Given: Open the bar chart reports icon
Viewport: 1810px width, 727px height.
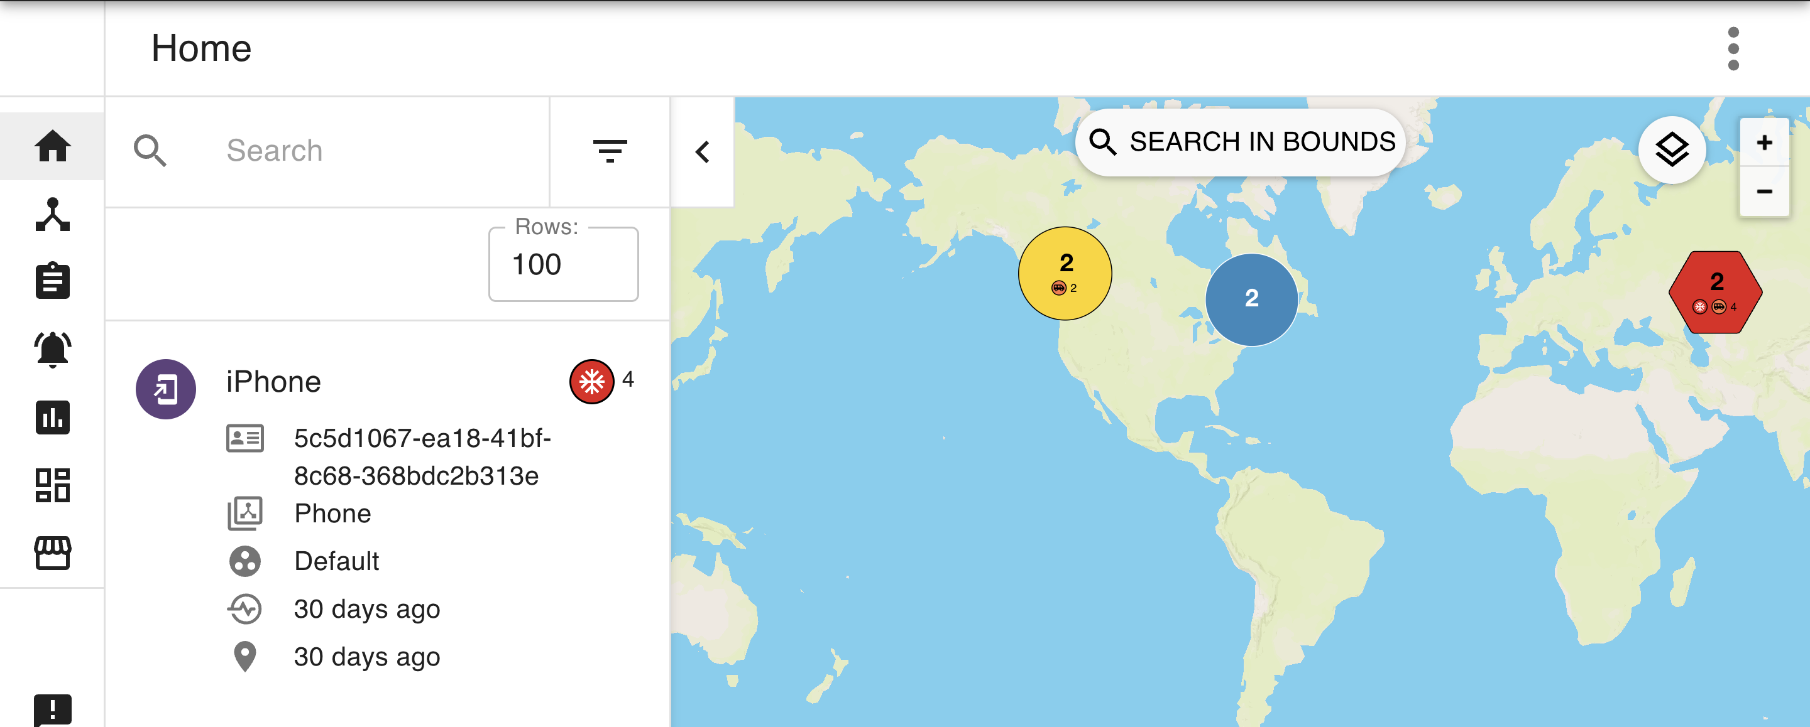Looking at the screenshot, I should (53, 417).
